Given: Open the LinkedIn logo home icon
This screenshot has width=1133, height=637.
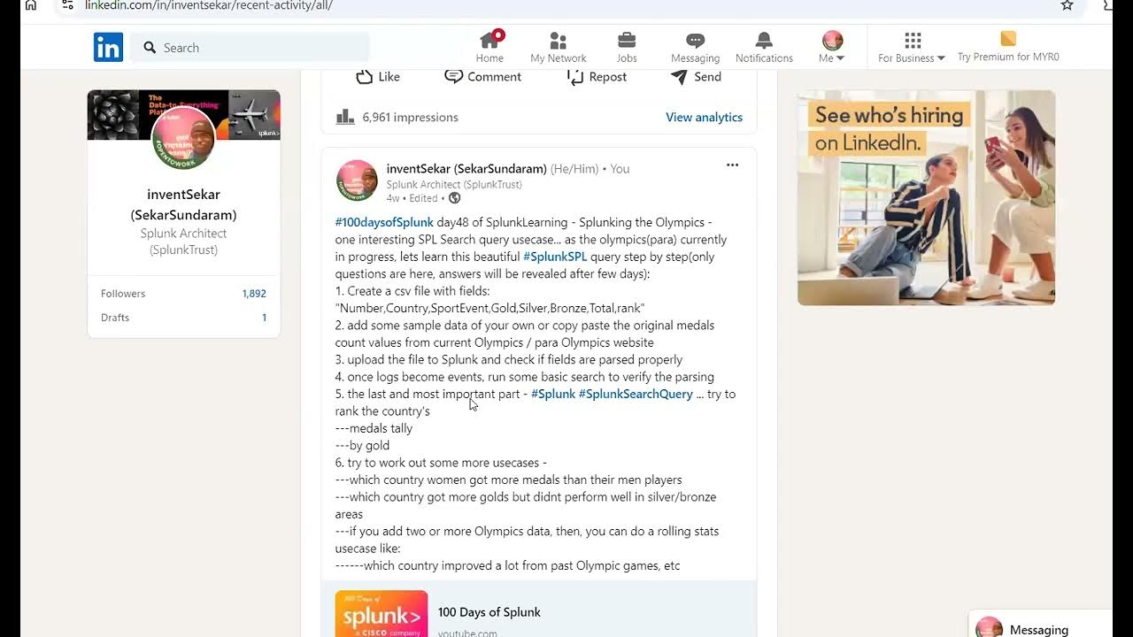Looking at the screenshot, I should (108, 47).
